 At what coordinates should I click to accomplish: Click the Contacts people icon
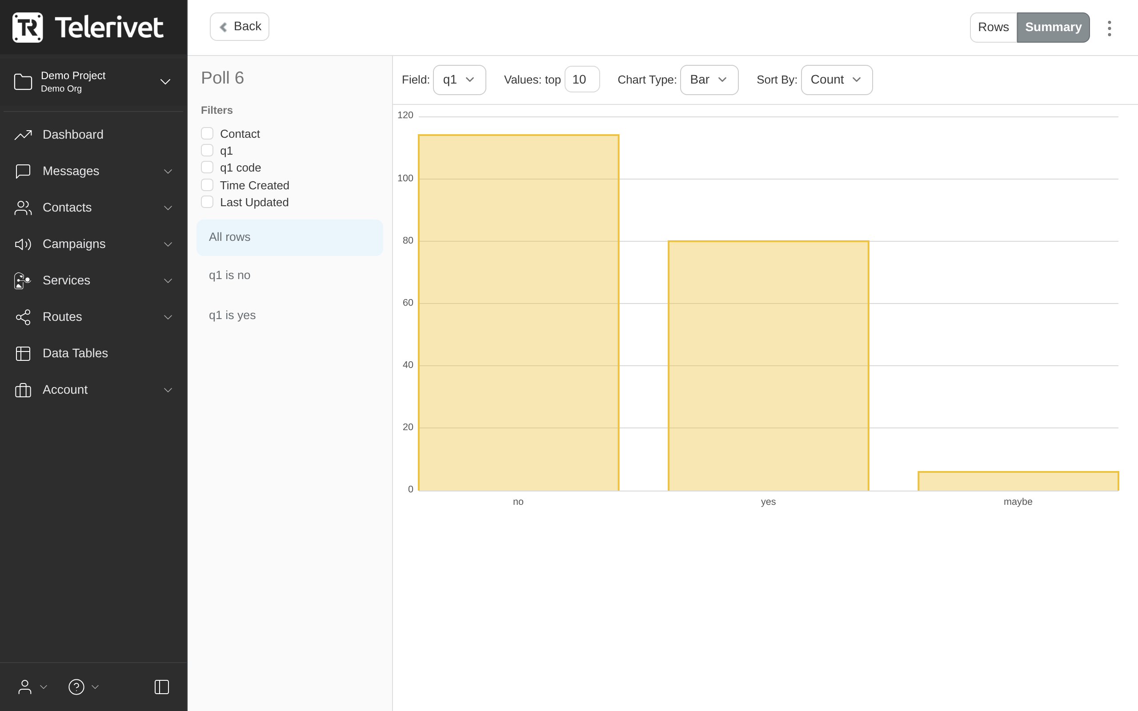pos(23,208)
